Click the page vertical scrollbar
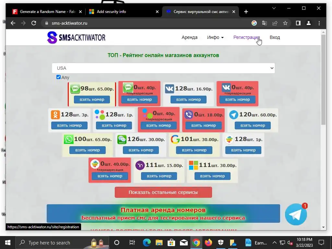This screenshot has width=332, height=249. point(323,80)
